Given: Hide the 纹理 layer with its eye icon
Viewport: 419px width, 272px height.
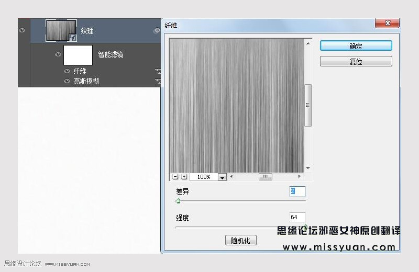Looking at the screenshot, I should 22,30.
